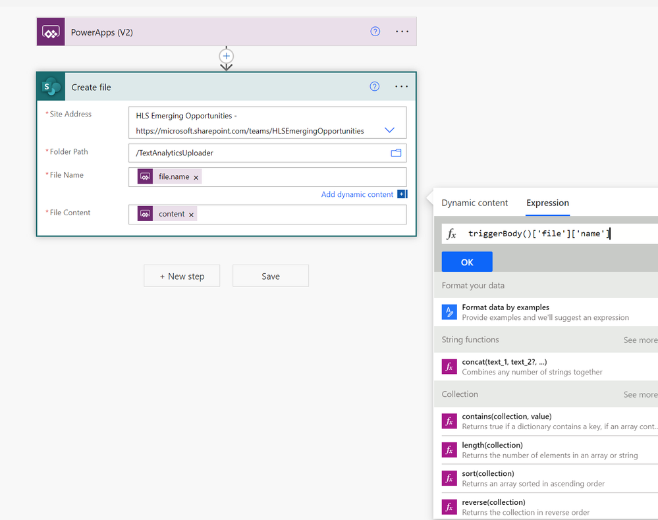Open the PowerApps (V2) ellipsis menu

402,32
